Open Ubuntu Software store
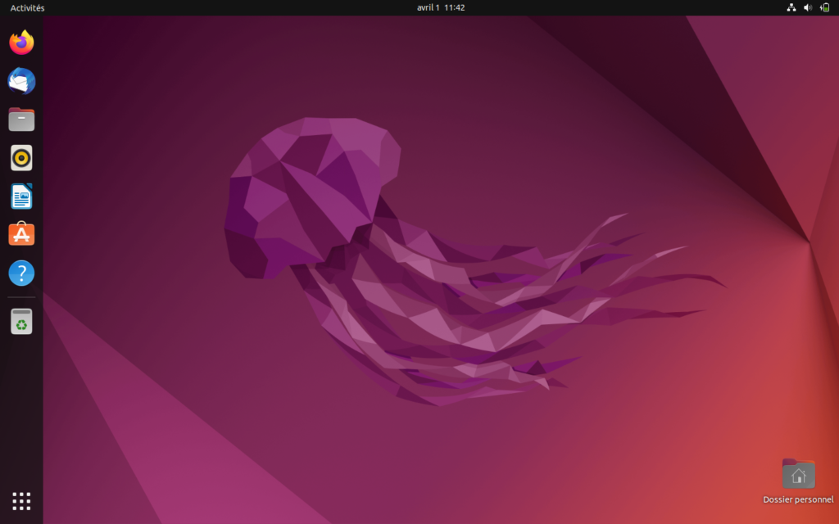Image resolution: width=839 pixels, height=524 pixels. pyautogui.click(x=21, y=234)
